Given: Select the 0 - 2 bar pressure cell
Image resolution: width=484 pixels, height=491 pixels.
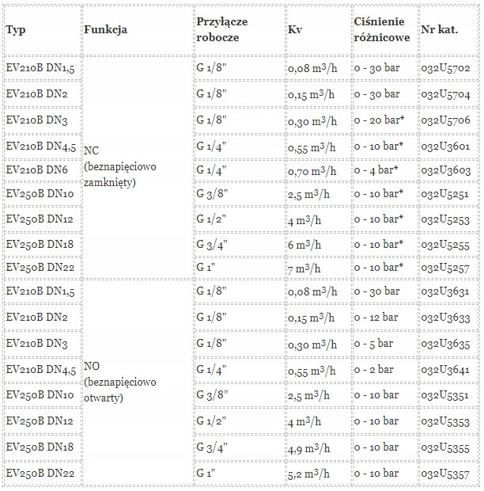Looking at the screenshot, I should pyautogui.click(x=374, y=369).
